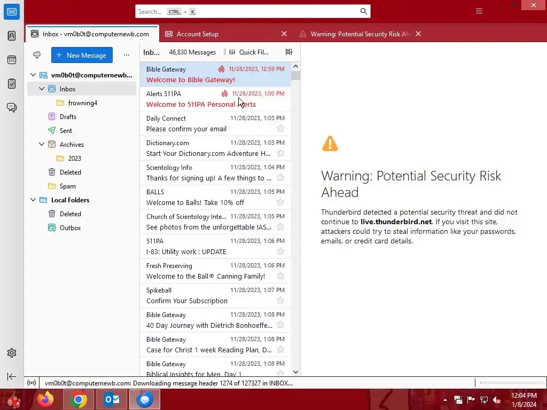Collapse the Inbox folder
The height and width of the screenshot is (410, 547).
(42, 89)
